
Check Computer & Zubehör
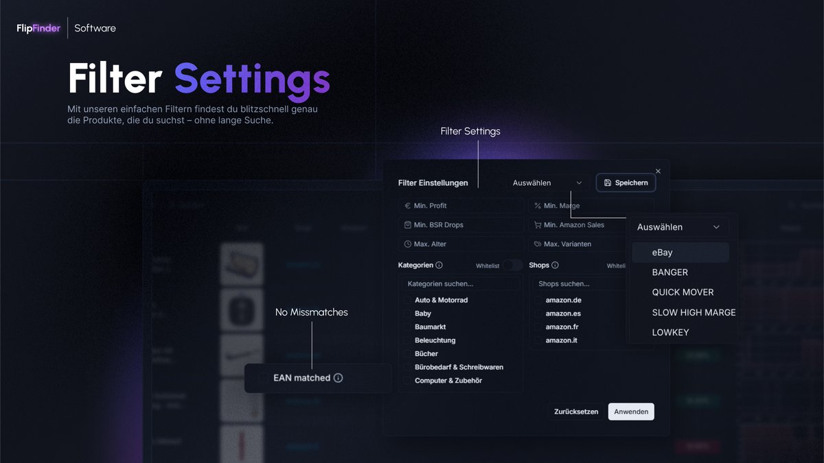(x=407, y=381)
